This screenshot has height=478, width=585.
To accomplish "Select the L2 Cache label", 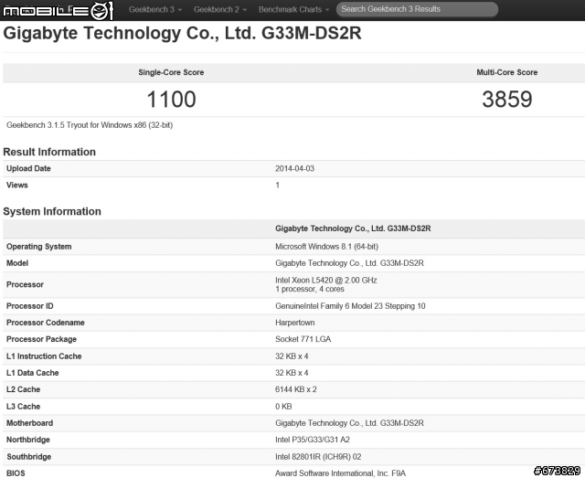I will coord(23,389).
